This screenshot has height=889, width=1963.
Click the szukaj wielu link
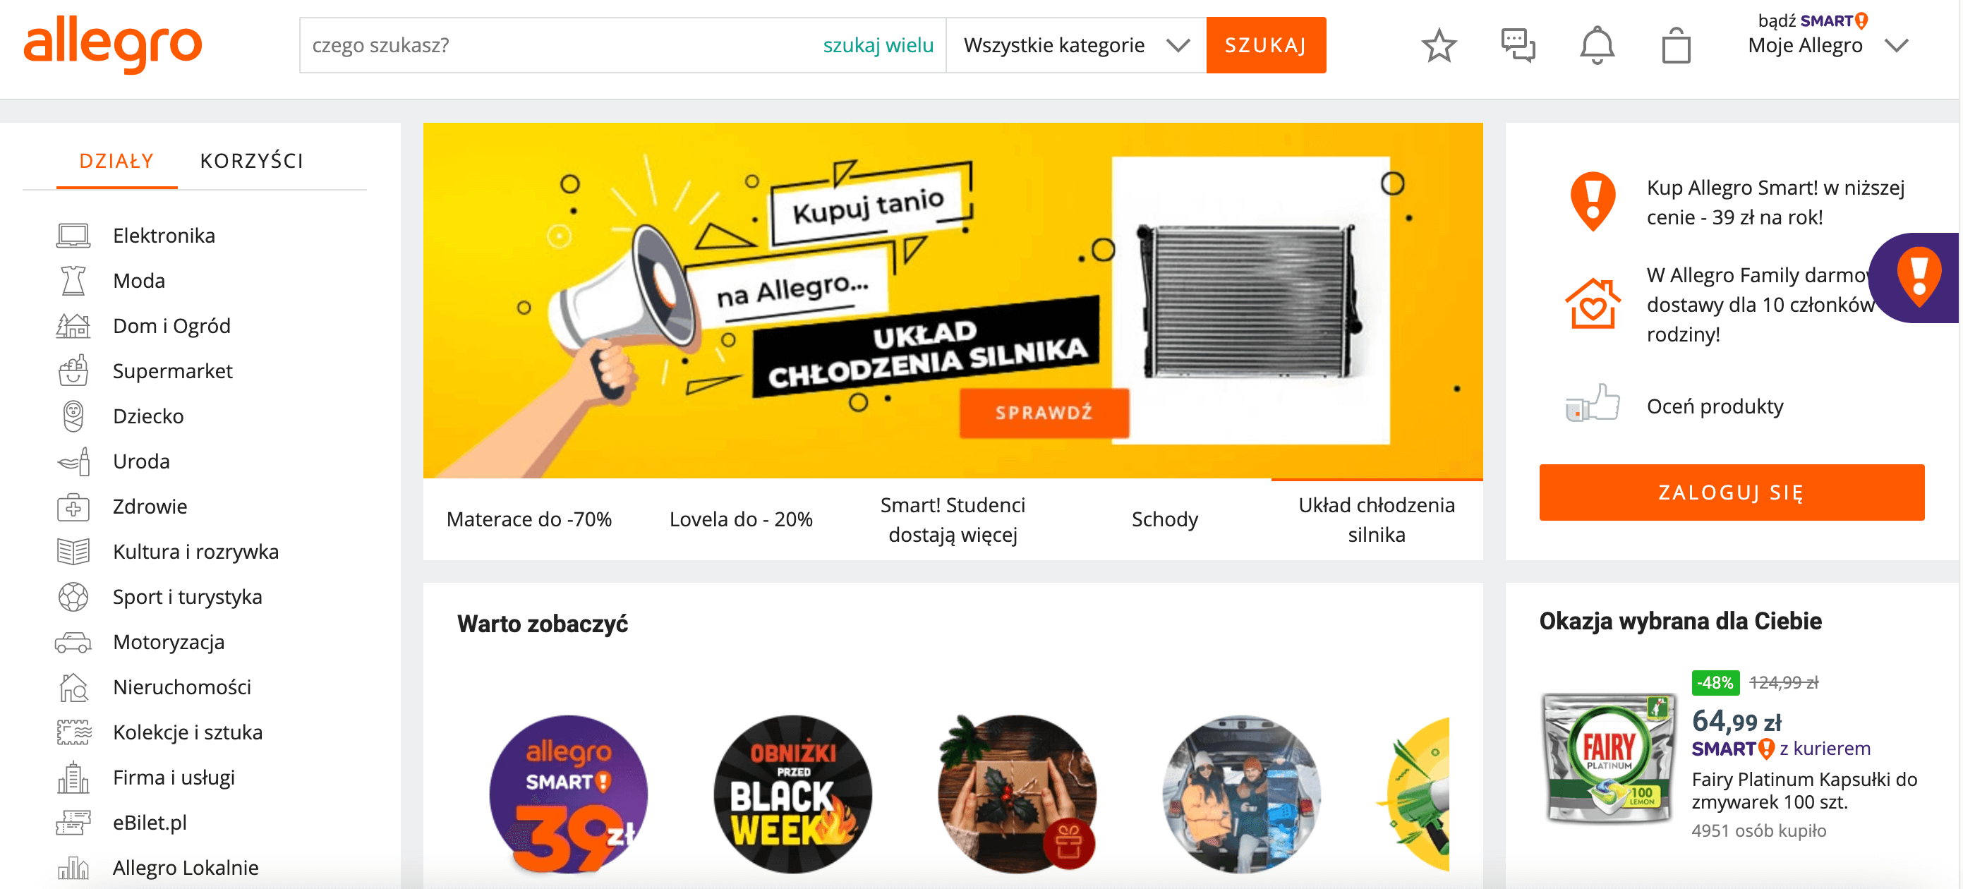pyautogui.click(x=878, y=46)
